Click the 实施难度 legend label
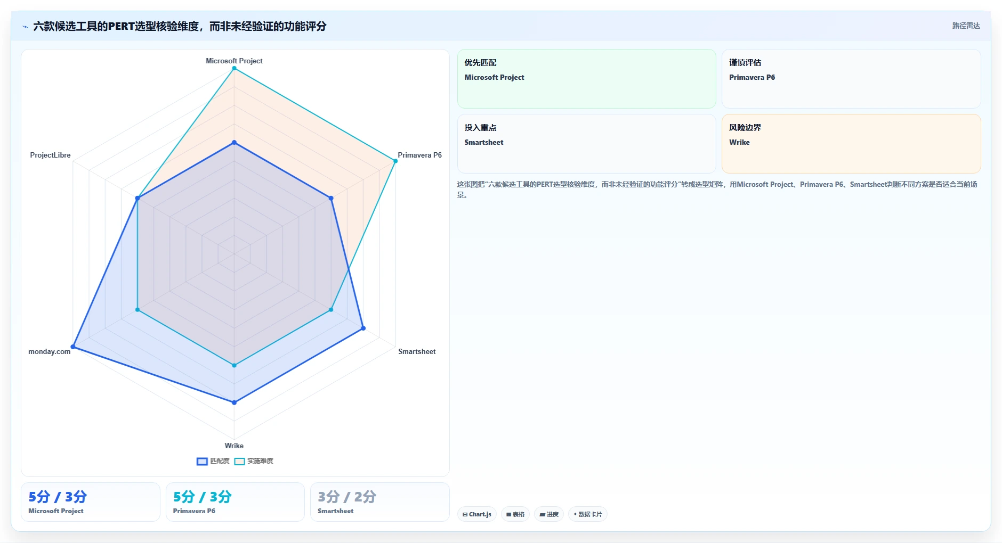1002x543 pixels. click(260, 461)
